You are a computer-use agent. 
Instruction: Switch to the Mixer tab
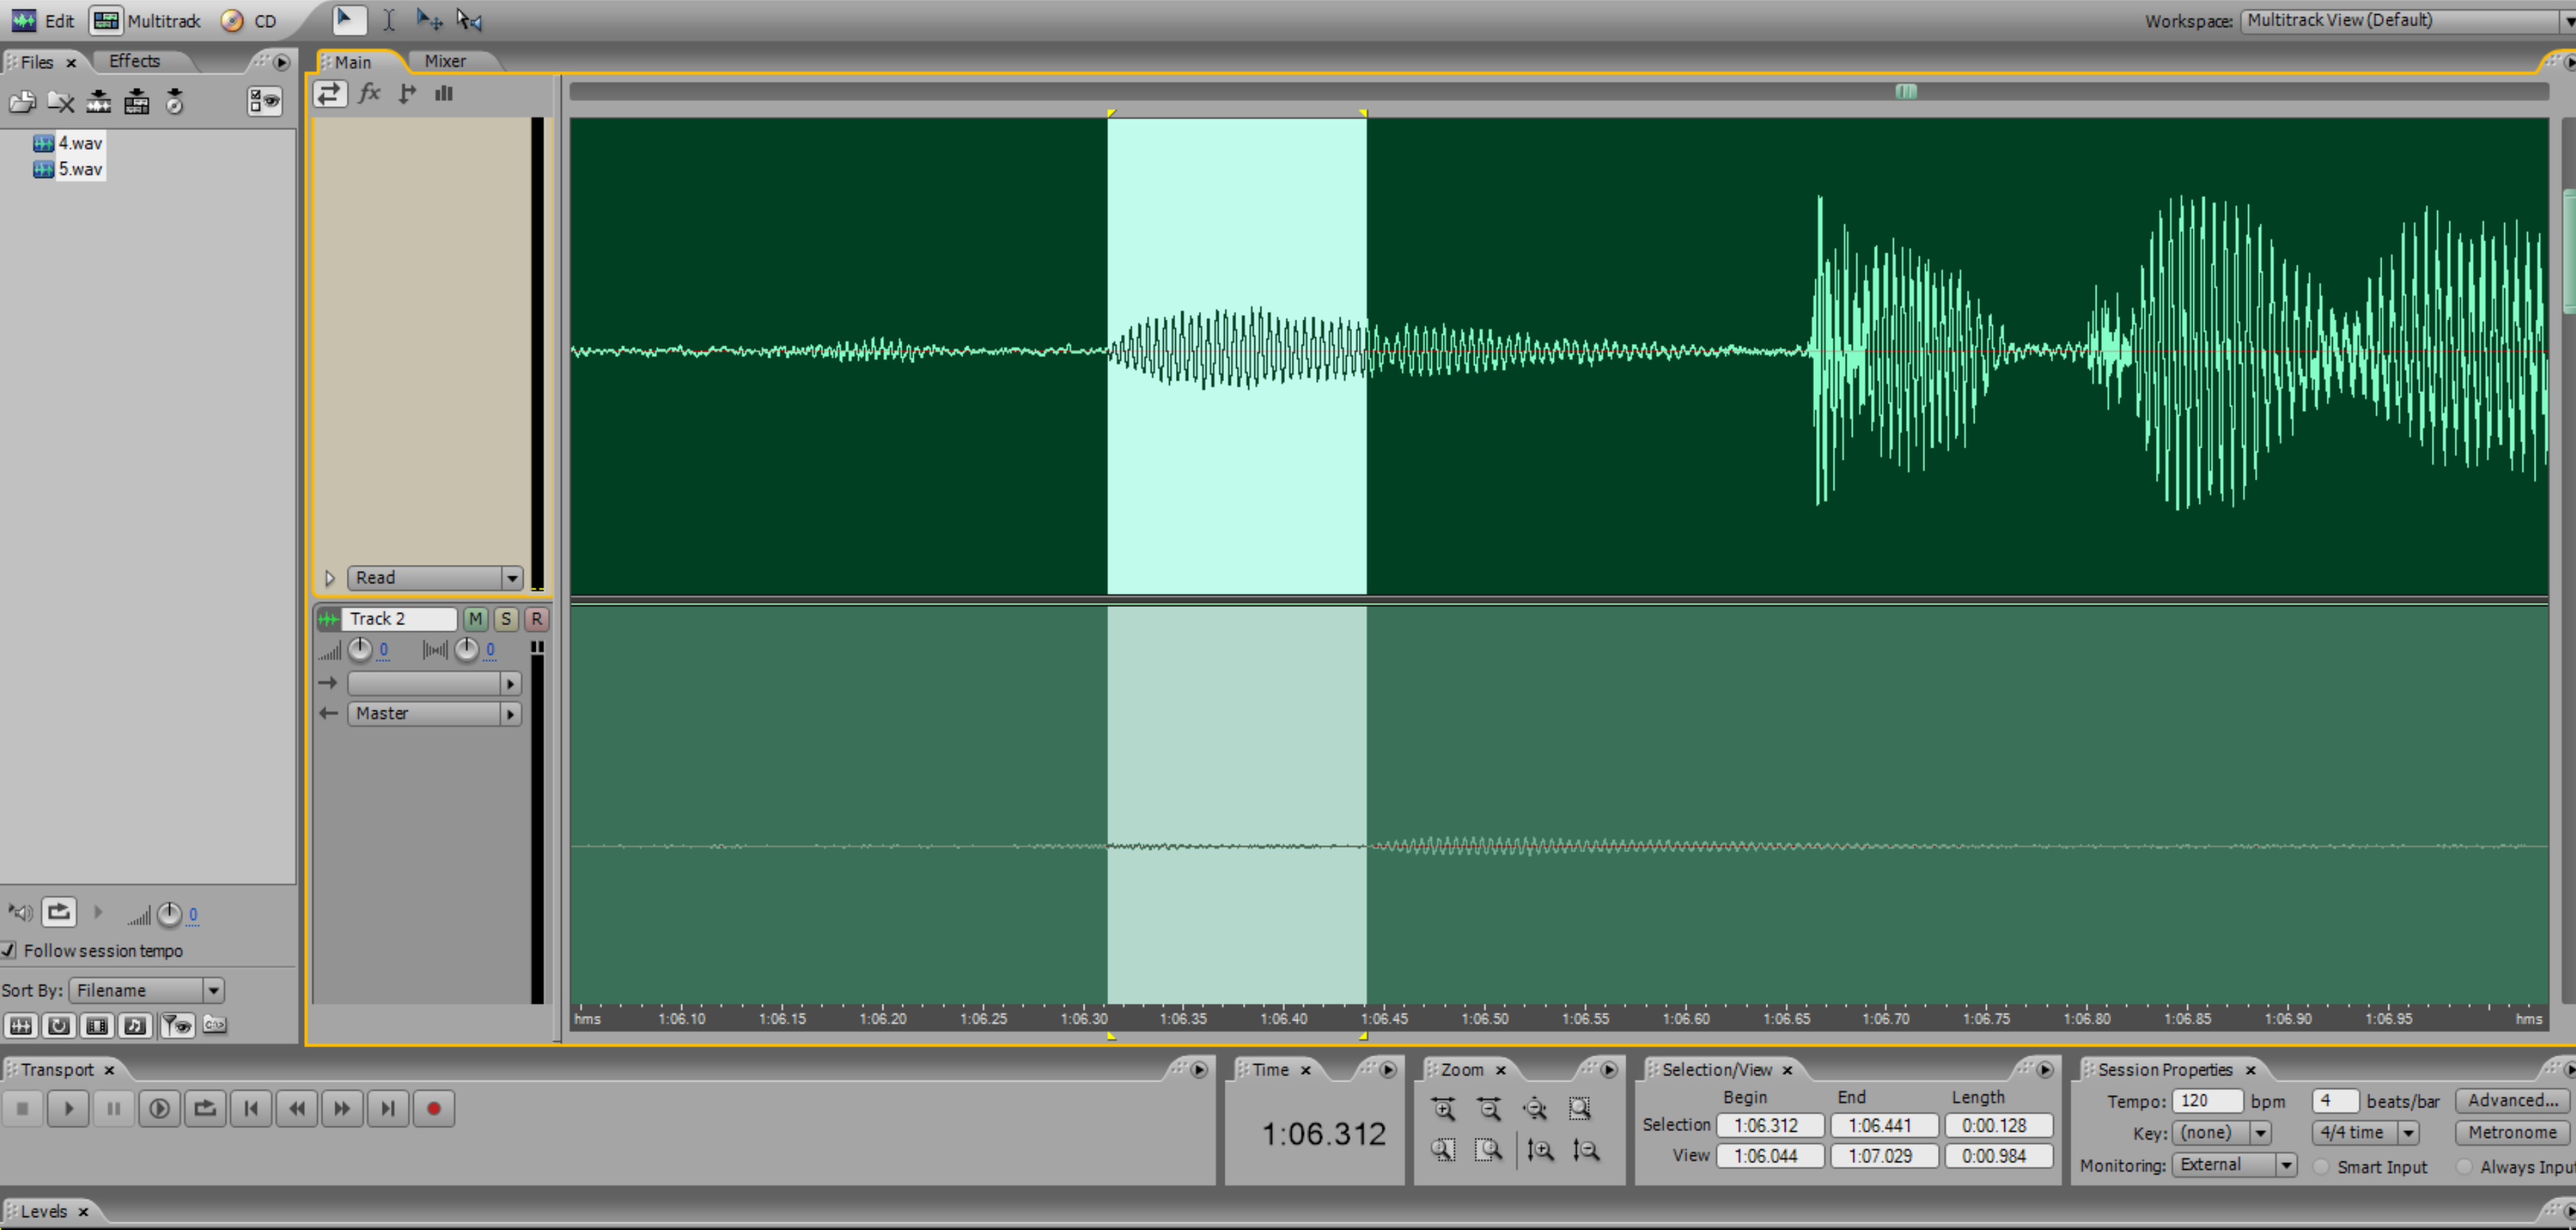[445, 61]
